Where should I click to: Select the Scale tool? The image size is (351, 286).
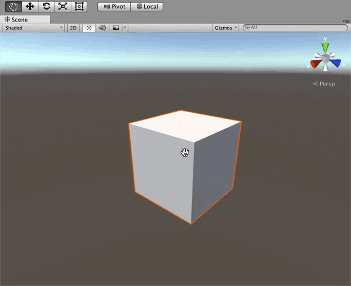click(x=63, y=7)
